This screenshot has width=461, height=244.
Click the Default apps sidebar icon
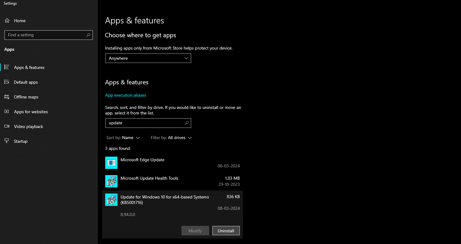tap(7, 82)
